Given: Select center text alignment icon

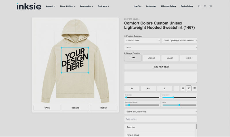Looking at the screenshot, I should coord(189,88).
